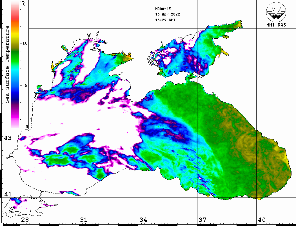Click the longitude 40 axis label
This screenshot has width=296, height=226.
point(262,220)
